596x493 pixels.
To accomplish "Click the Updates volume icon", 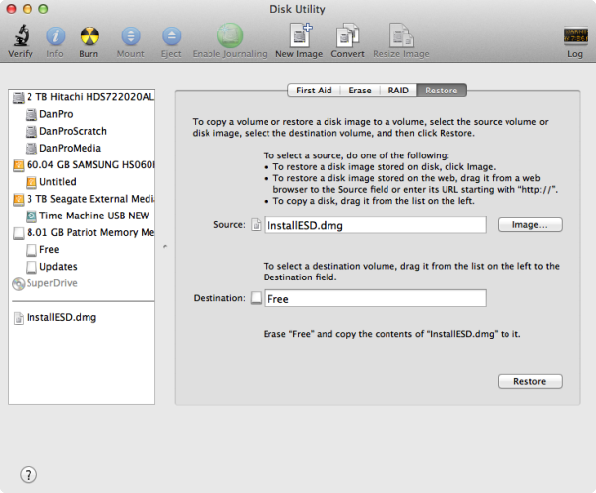I will tap(31, 267).
